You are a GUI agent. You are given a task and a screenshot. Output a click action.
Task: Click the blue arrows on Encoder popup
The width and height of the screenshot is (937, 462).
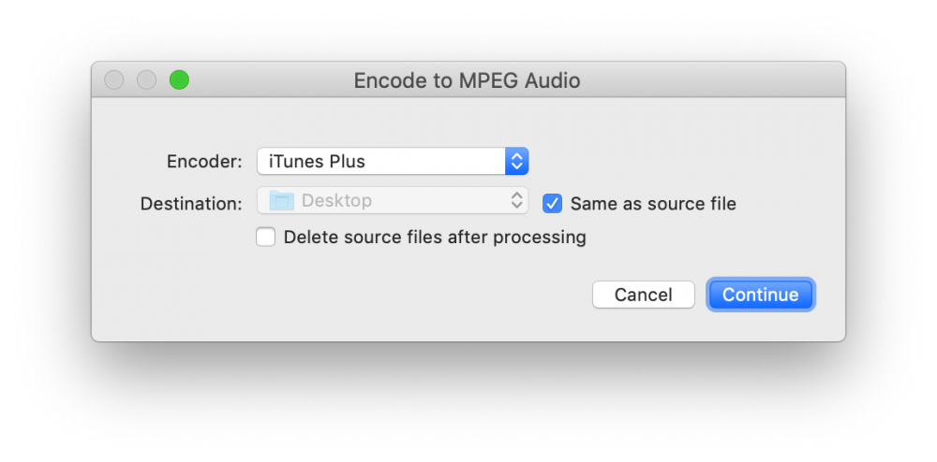coord(516,161)
